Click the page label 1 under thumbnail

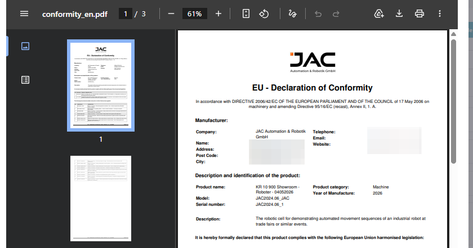click(x=101, y=139)
